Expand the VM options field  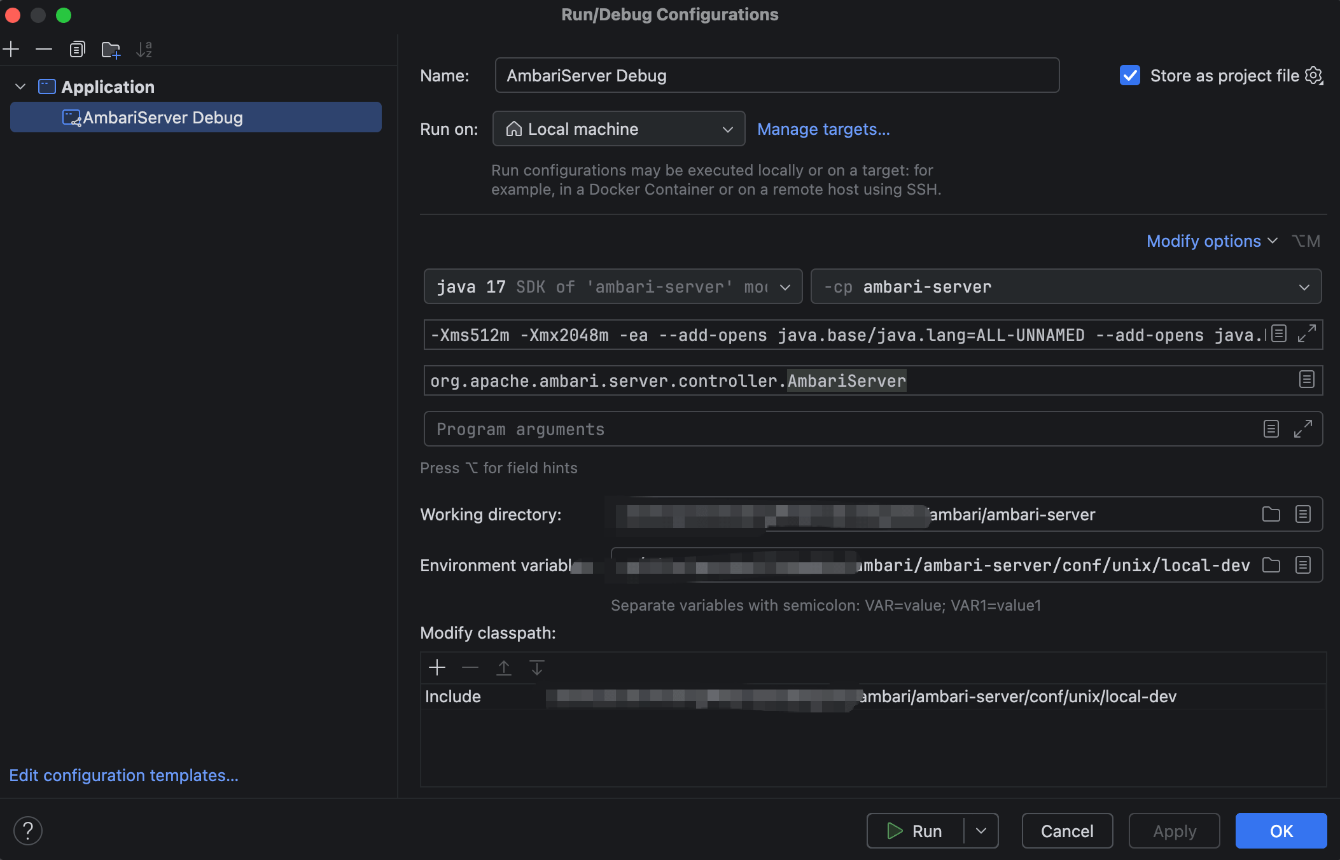pos(1306,334)
